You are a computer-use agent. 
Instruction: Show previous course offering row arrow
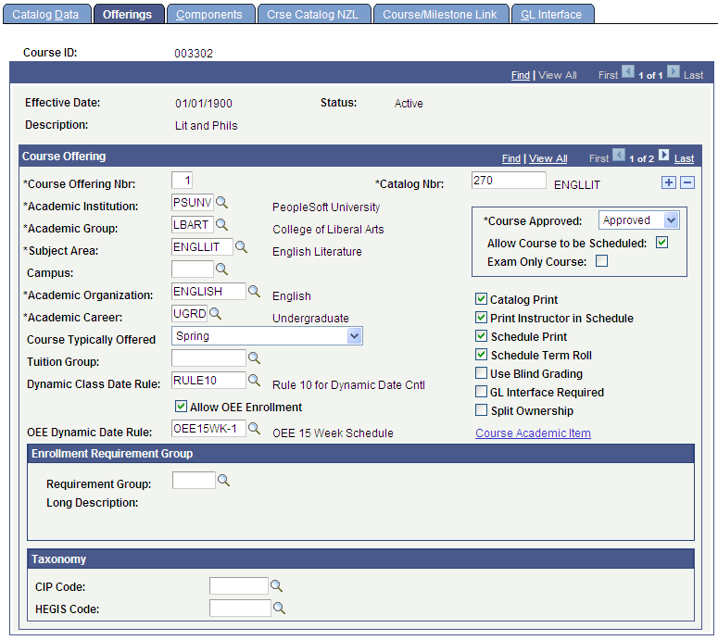coord(619,156)
